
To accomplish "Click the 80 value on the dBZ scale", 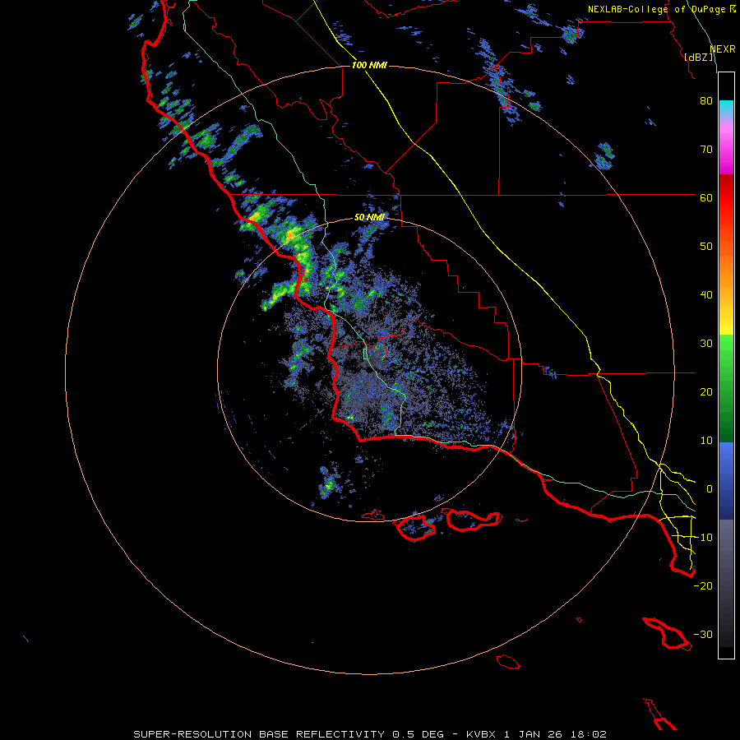I will click(706, 101).
